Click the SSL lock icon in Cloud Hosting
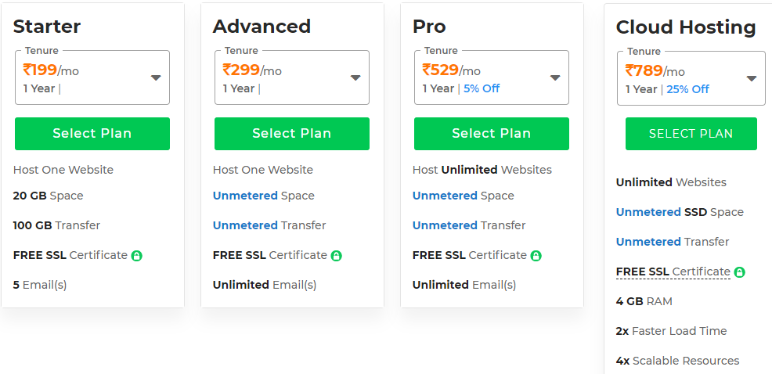Image resolution: width=772 pixels, height=374 pixels. pyautogui.click(x=740, y=272)
